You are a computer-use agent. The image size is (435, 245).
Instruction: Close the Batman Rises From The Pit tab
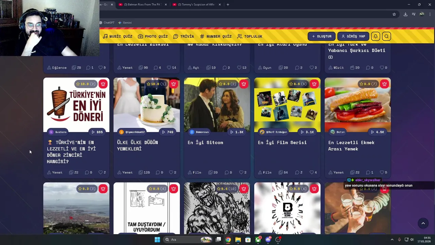tap(166, 4)
